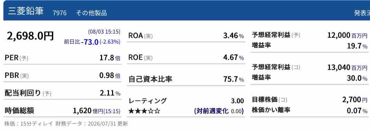Click the 前日比 -73.0 change value
Screen dimensions: 370x131
(90, 42)
